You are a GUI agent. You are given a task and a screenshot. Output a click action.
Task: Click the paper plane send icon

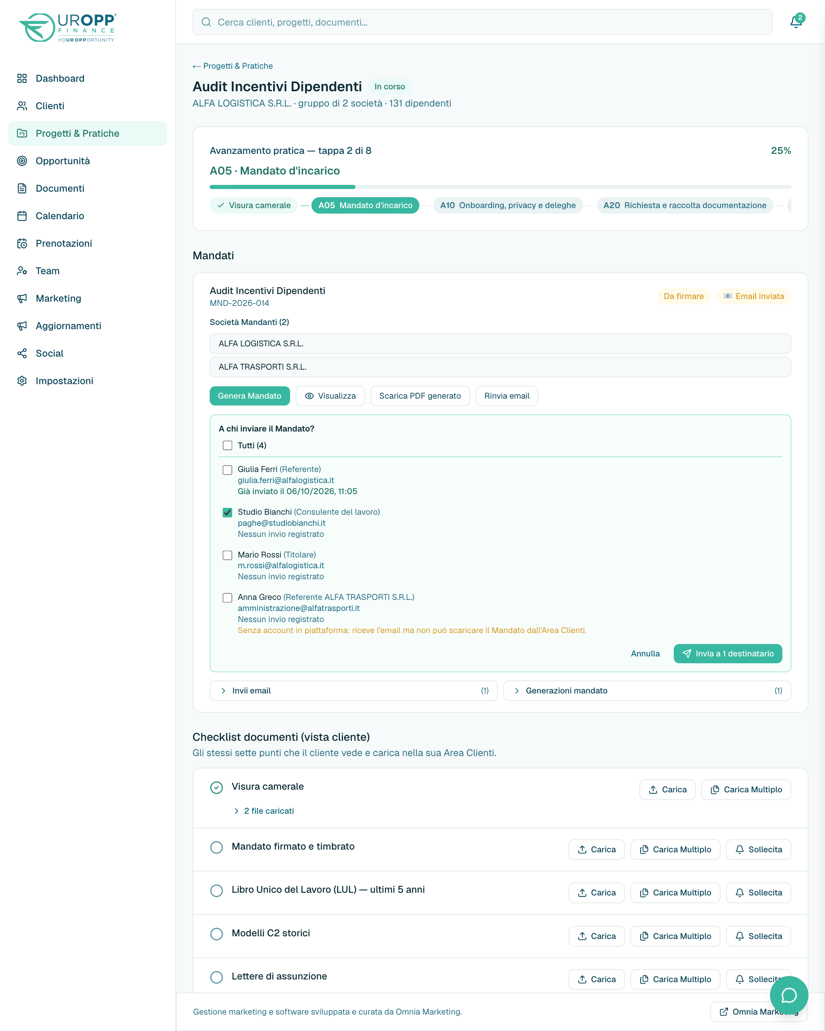tap(687, 654)
